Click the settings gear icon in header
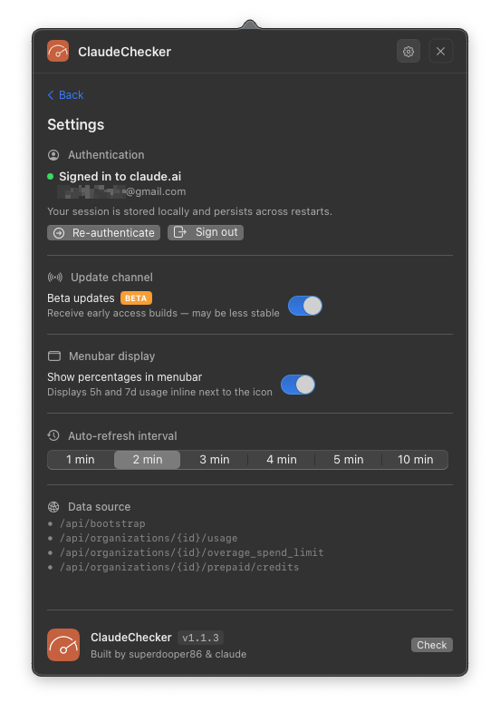 pyautogui.click(x=408, y=52)
